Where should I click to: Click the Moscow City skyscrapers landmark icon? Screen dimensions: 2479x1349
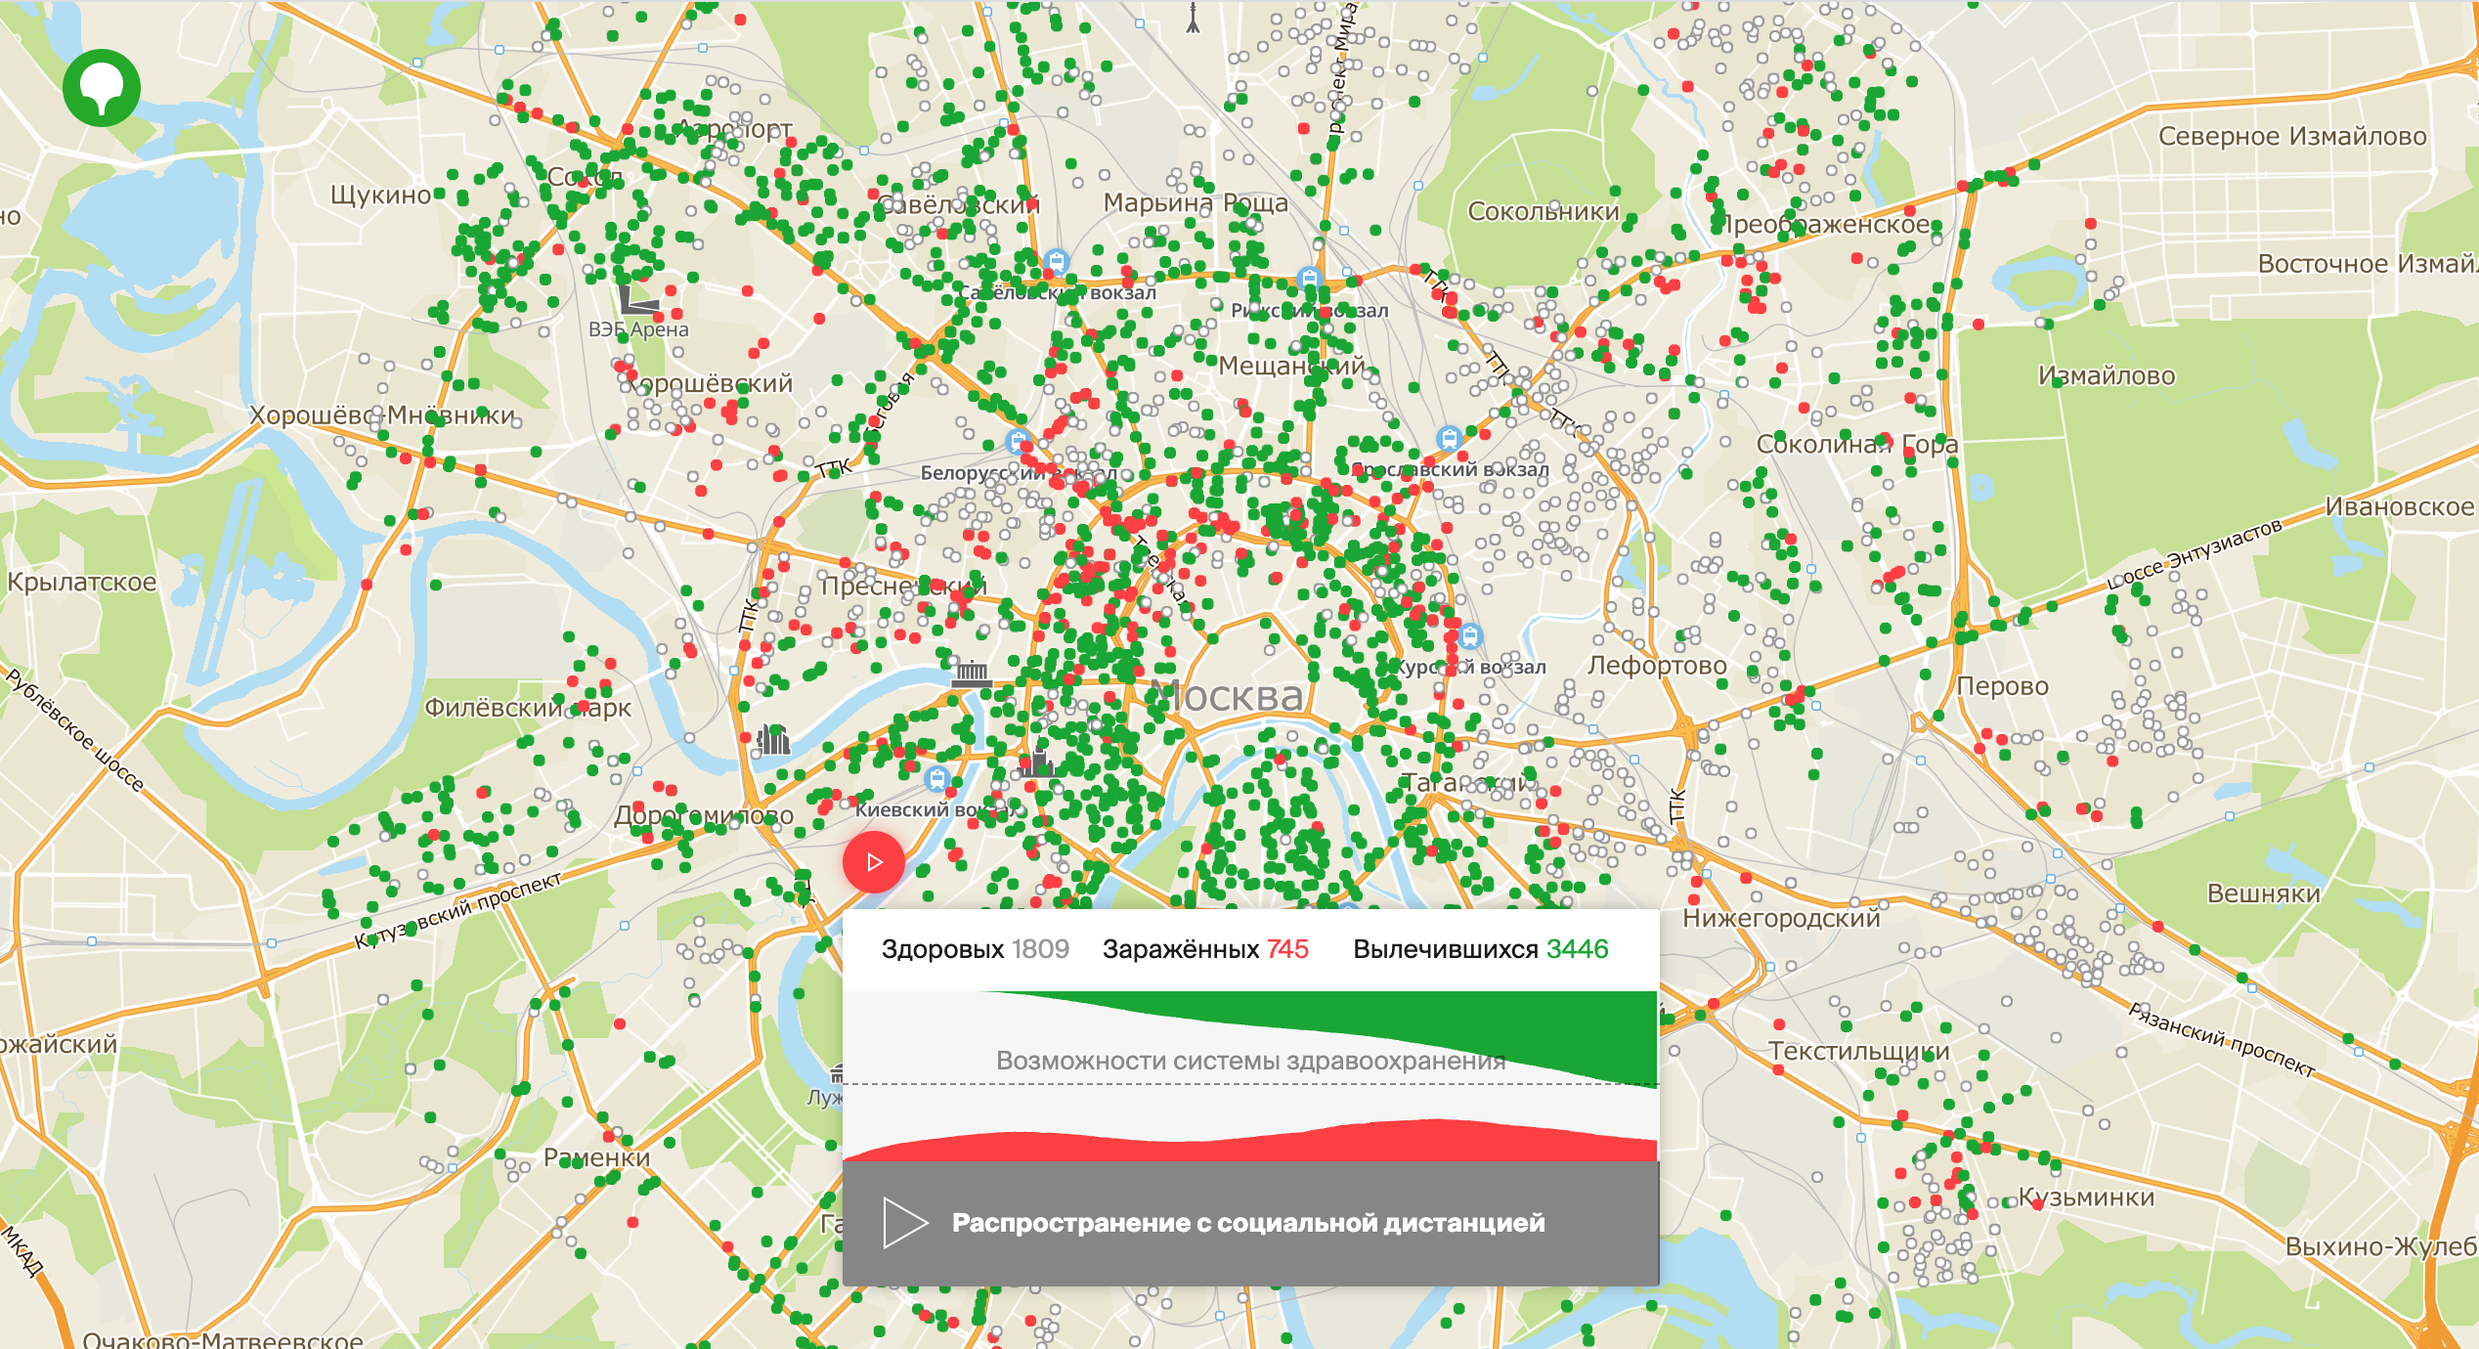pyautogui.click(x=773, y=740)
